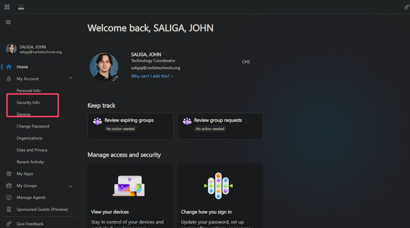Open Devices in the sidebar
The image size is (410, 228).
pyautogui.click(x=24, y=114)
